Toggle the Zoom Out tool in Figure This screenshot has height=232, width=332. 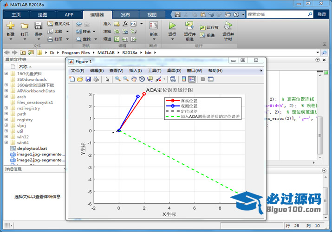[x=126, y=79]
